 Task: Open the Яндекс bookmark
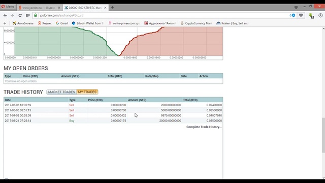tap(45, 23)
